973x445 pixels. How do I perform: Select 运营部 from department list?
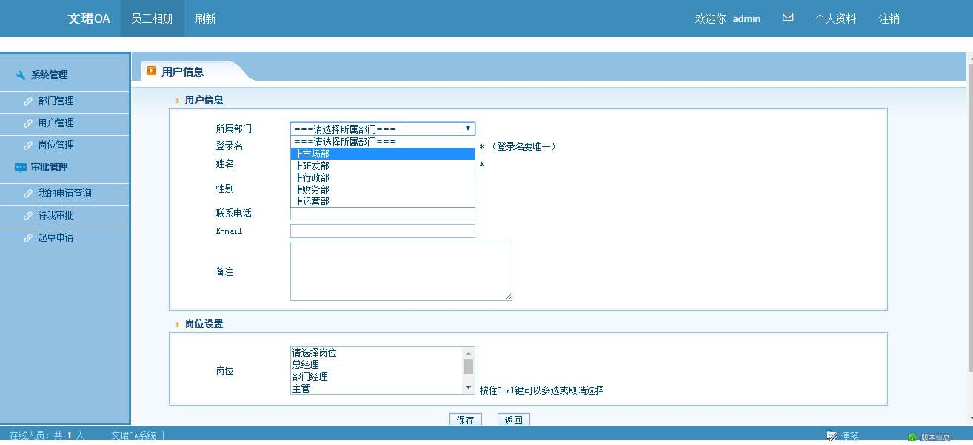click(x=383, y=201)
